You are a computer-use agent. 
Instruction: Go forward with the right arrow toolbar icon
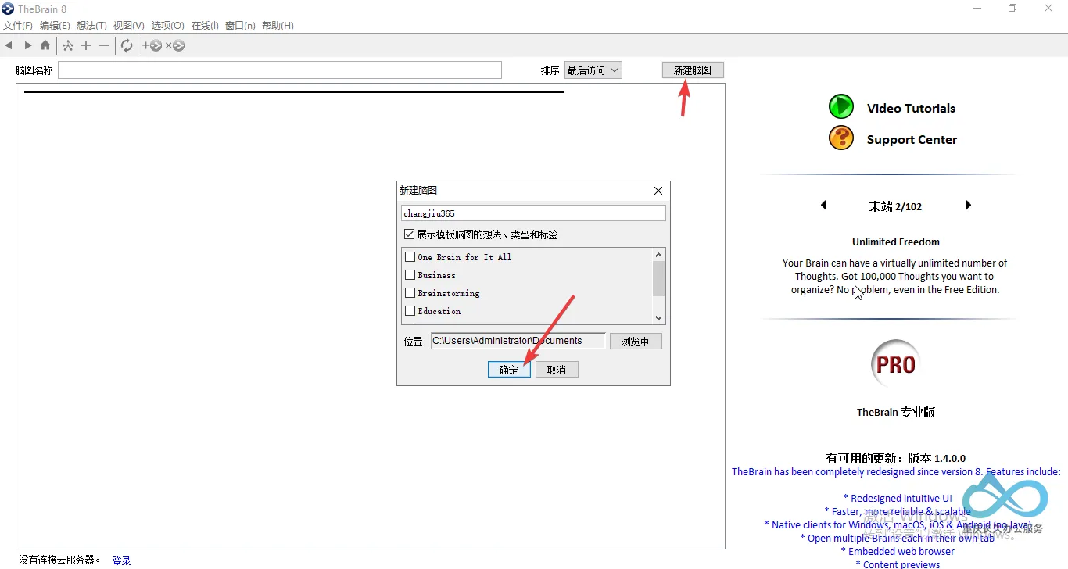click(x=28, y=46)
